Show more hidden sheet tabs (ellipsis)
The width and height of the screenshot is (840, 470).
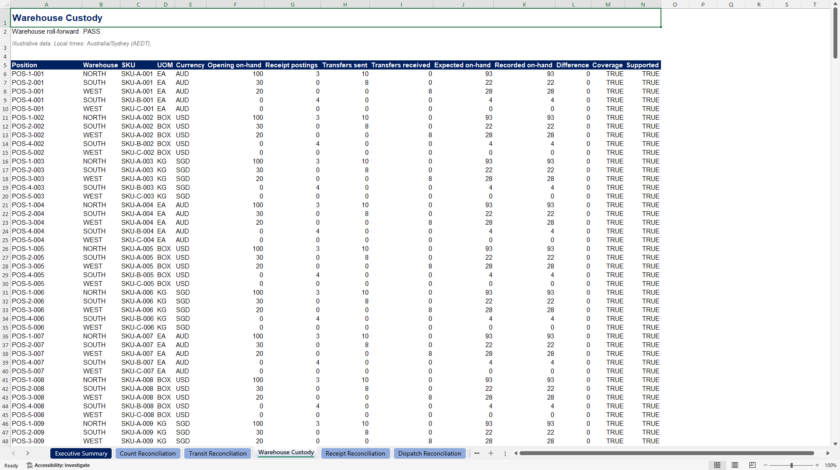(477, 453)
